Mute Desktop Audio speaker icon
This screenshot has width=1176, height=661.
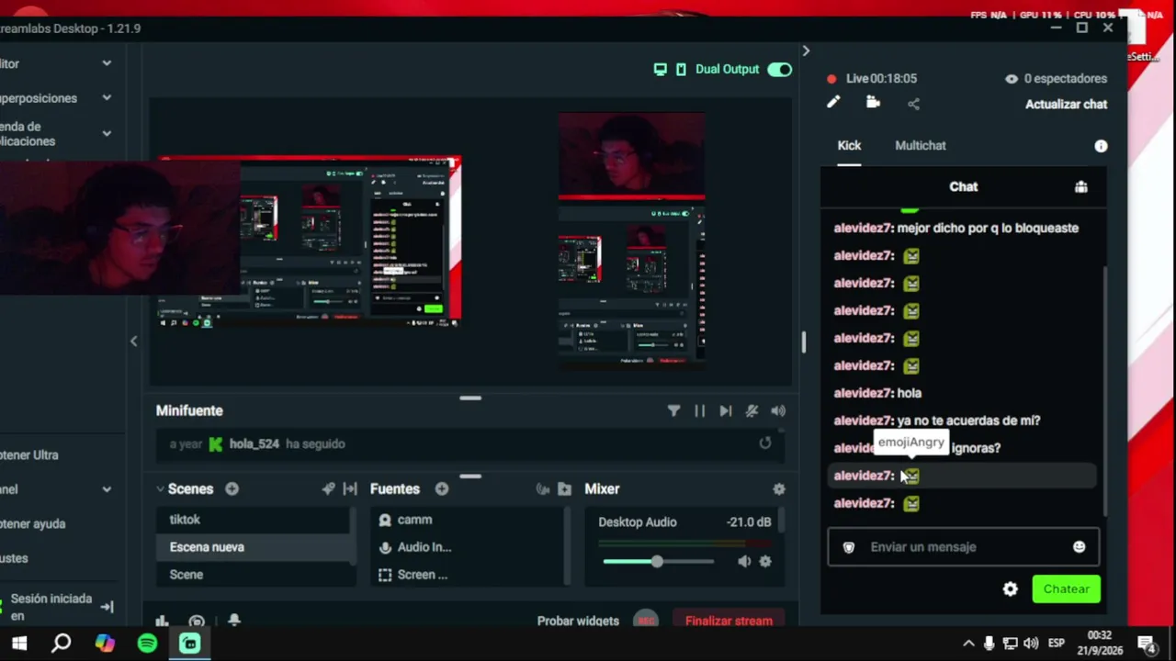tap(743, 562)
